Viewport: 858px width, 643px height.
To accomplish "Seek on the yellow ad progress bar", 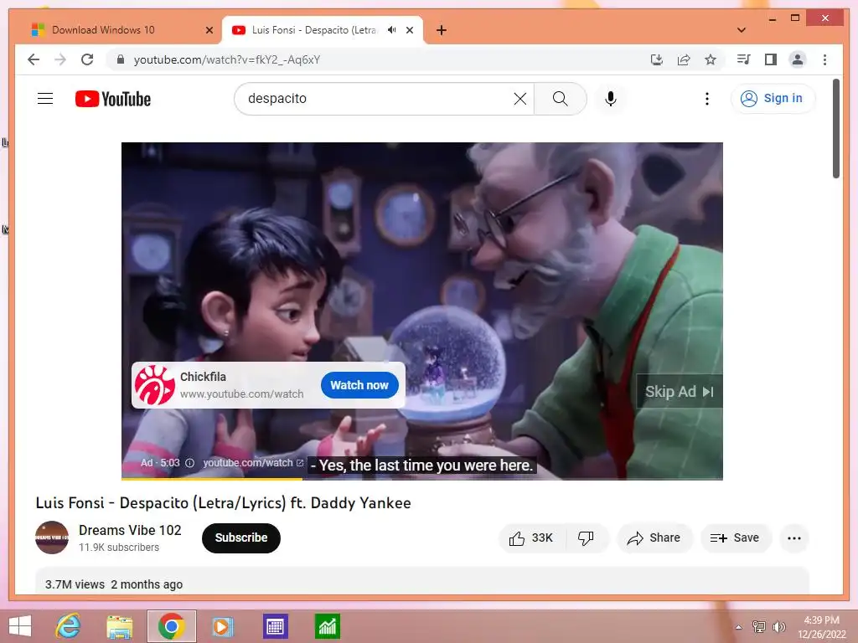I will tap(211, 479).
